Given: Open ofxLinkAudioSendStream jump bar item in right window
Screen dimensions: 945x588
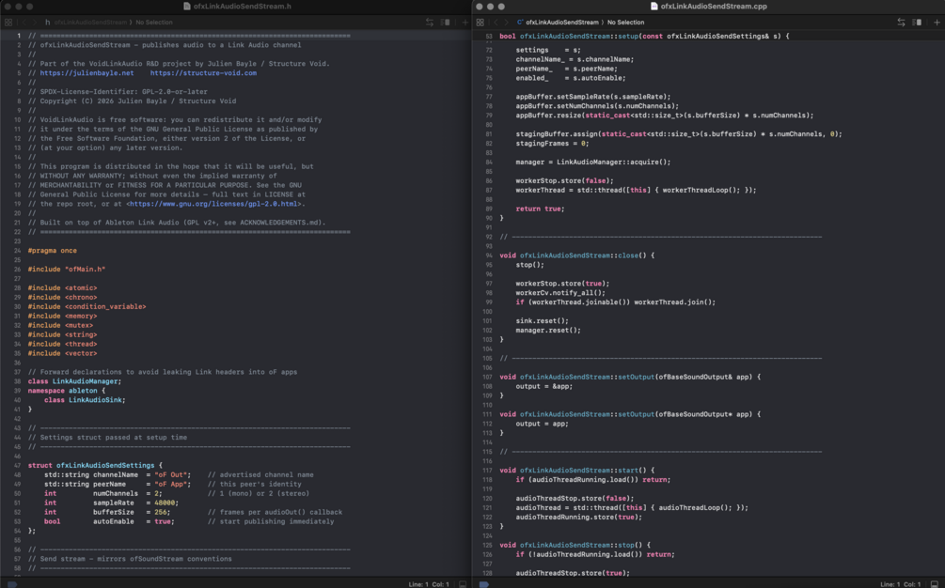Looking at the screenshot, I should coord(562,23).
